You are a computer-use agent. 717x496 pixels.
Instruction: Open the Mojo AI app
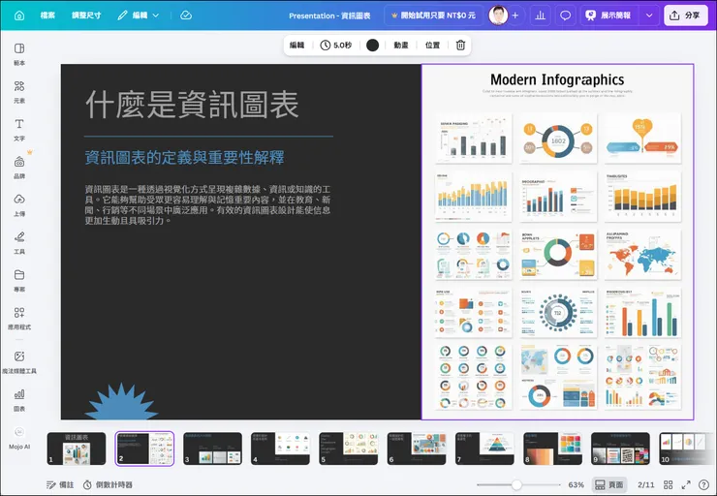[19, 438]
